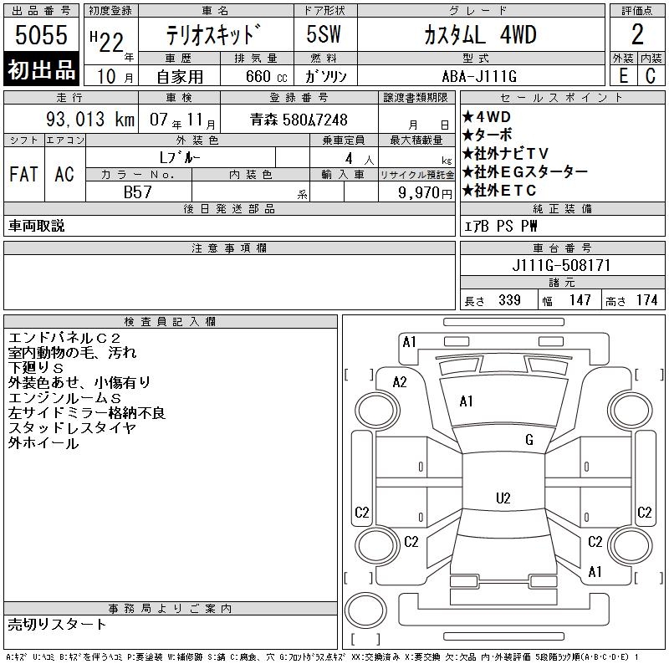
Task: Click the 売切りスタート office notice
Action: point(57,624)
